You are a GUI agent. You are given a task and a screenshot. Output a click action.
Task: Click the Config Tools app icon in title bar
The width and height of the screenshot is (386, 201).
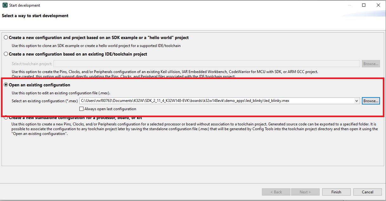click(5, 5)
